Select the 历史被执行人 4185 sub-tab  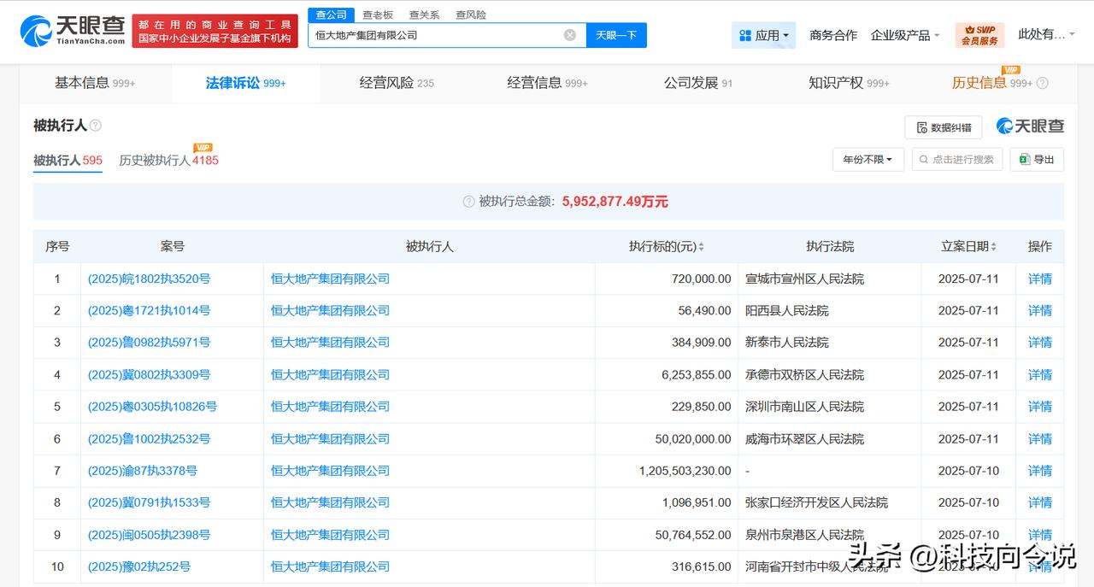tap(168, 160)
